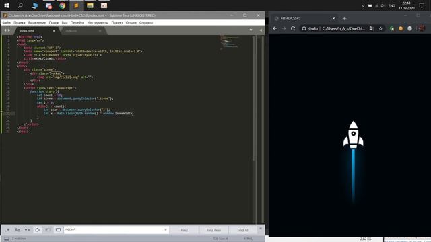Screen dimensions: 431x242
Task: Open the Правка menu
Action: tap(20, 22)
